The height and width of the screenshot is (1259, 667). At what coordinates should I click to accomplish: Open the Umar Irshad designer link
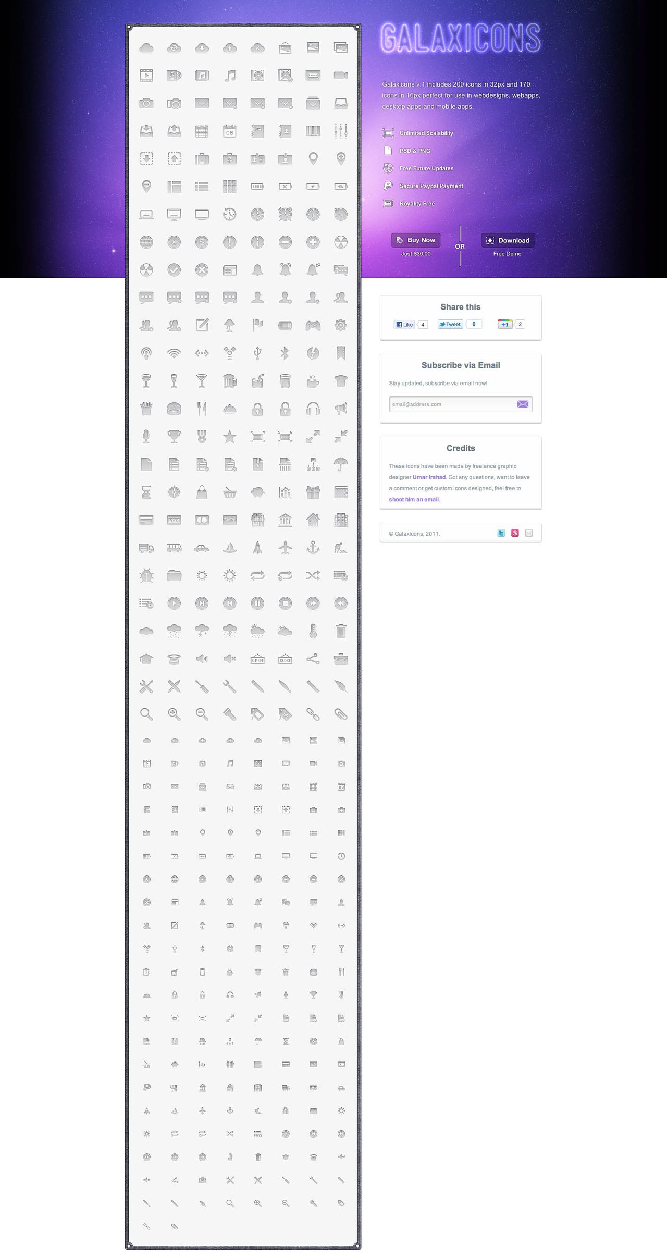coord(428,477)
